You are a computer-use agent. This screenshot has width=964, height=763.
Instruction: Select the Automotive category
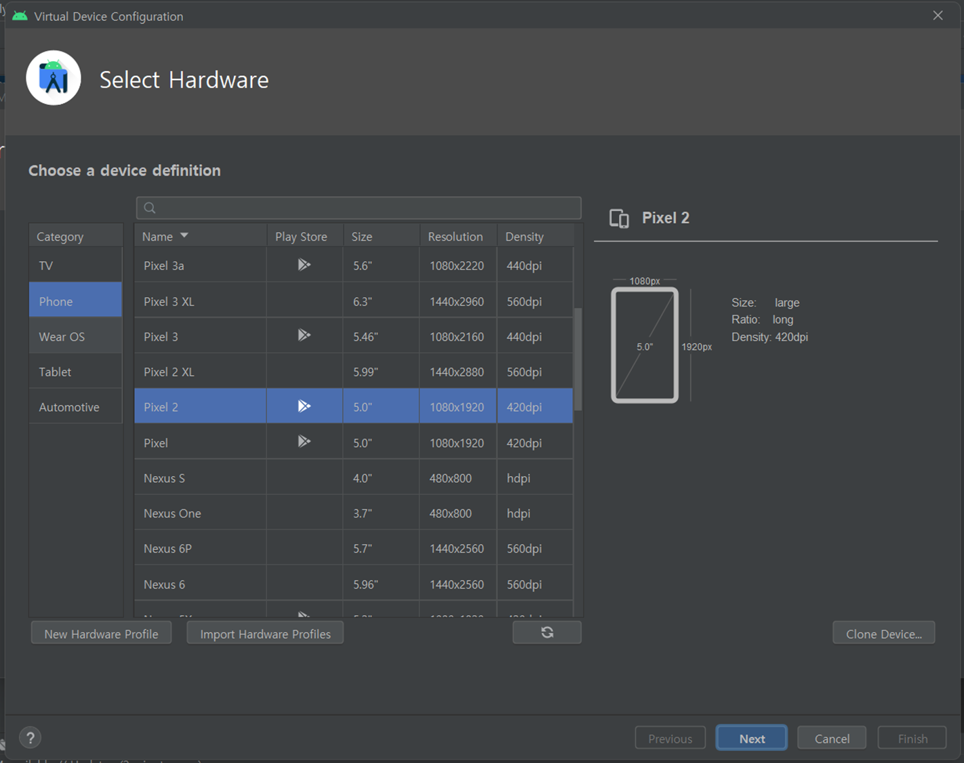[x=75, y=406]
